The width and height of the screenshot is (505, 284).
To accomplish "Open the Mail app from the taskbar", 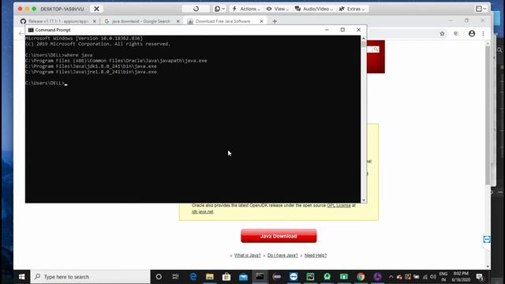I will (x=243, y=277).
